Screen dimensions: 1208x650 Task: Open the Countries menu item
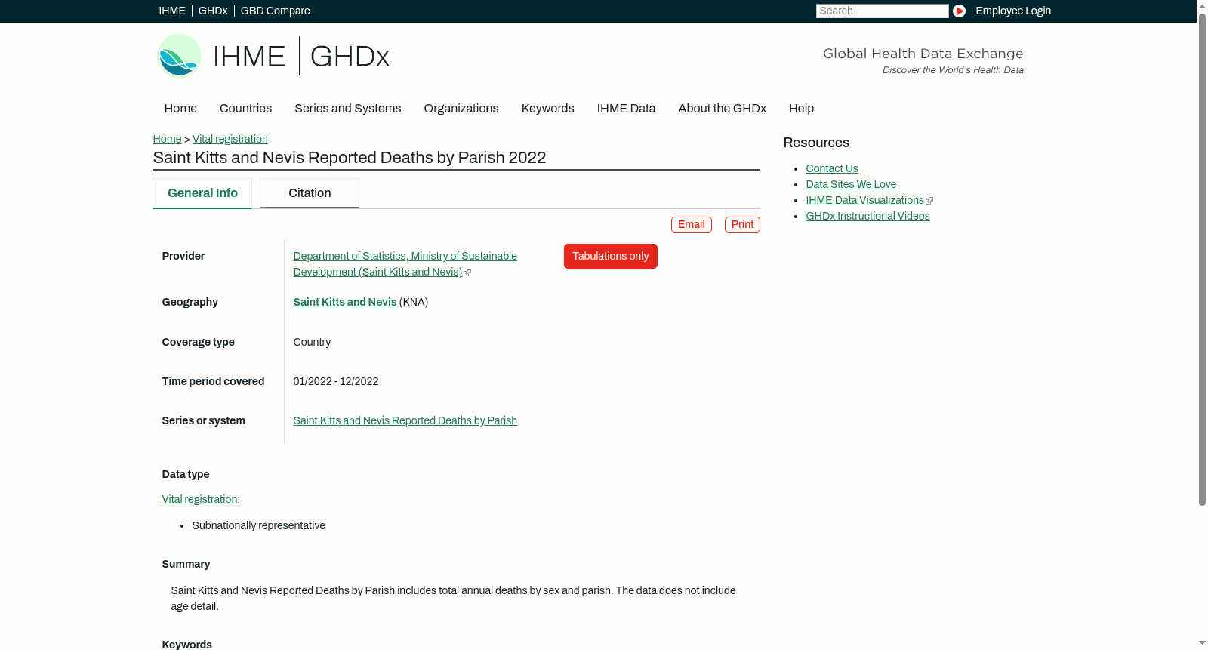pos(245,109)
